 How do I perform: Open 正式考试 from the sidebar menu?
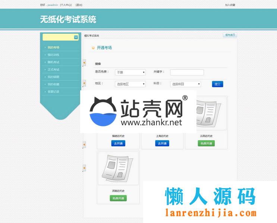coord(53,70)
